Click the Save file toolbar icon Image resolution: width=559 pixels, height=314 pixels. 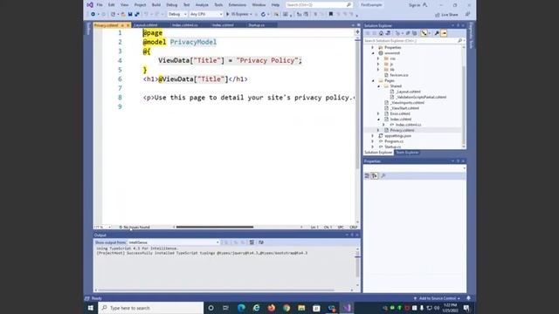point(130,14)
